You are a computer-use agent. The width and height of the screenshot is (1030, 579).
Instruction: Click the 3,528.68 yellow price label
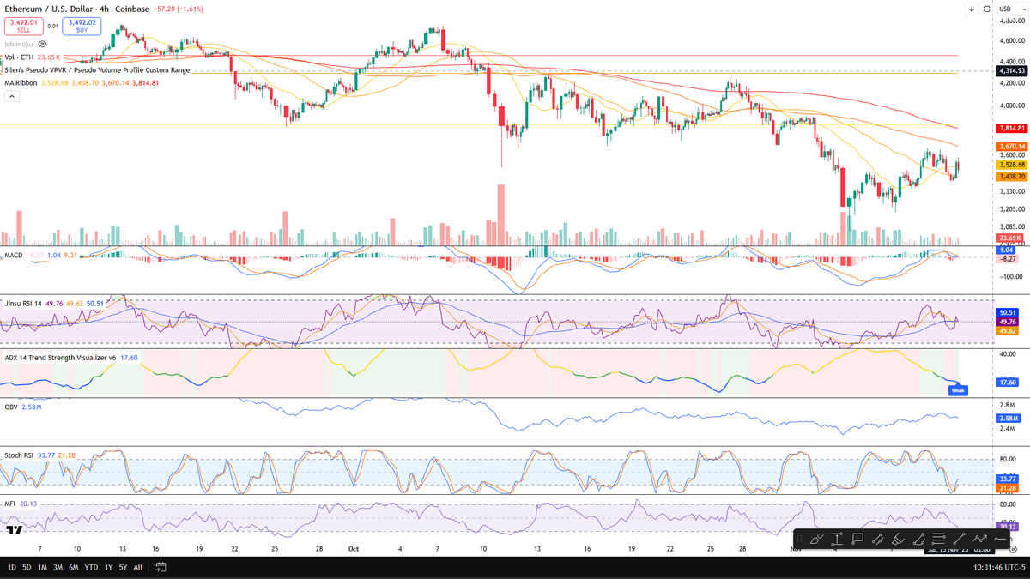pos(1012,165)
